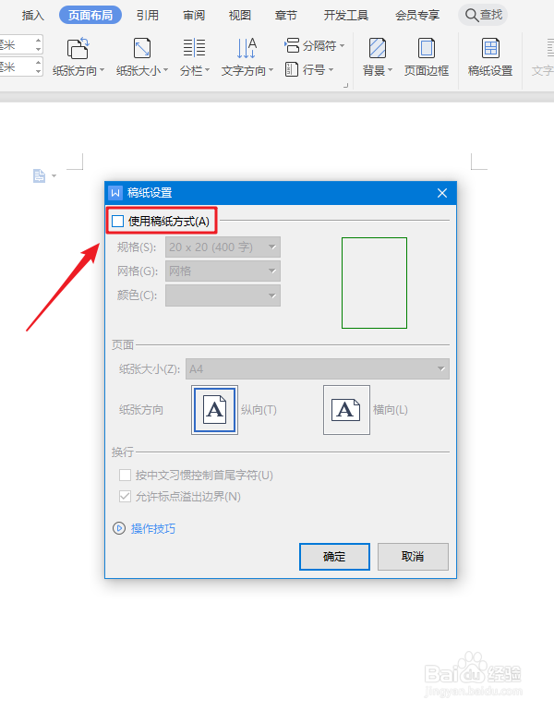Expand the 纸张方向 ribbon dropdown arrow

click(x=102, y=70)
